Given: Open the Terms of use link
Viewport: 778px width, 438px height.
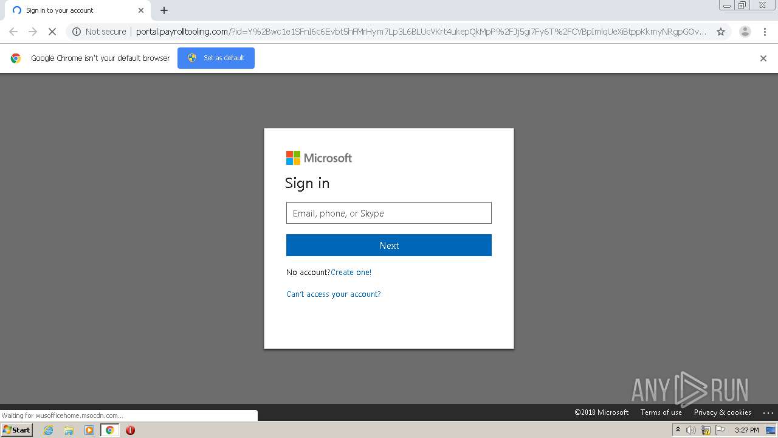Looking at the screenshot, I should coord(661,412).
